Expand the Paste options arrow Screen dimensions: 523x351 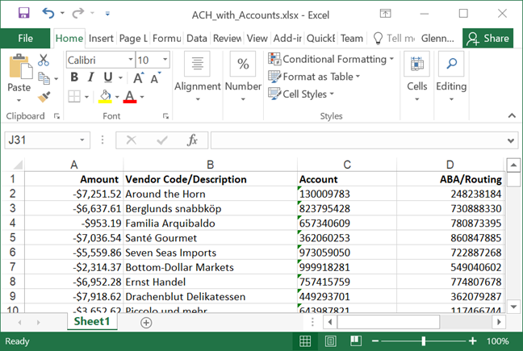pos(19,100)
